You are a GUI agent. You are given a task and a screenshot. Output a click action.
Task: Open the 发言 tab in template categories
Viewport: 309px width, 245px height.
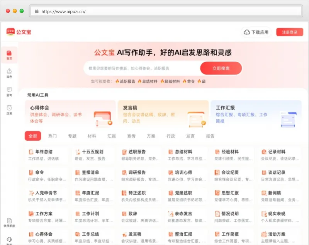[x=191, y=136]
